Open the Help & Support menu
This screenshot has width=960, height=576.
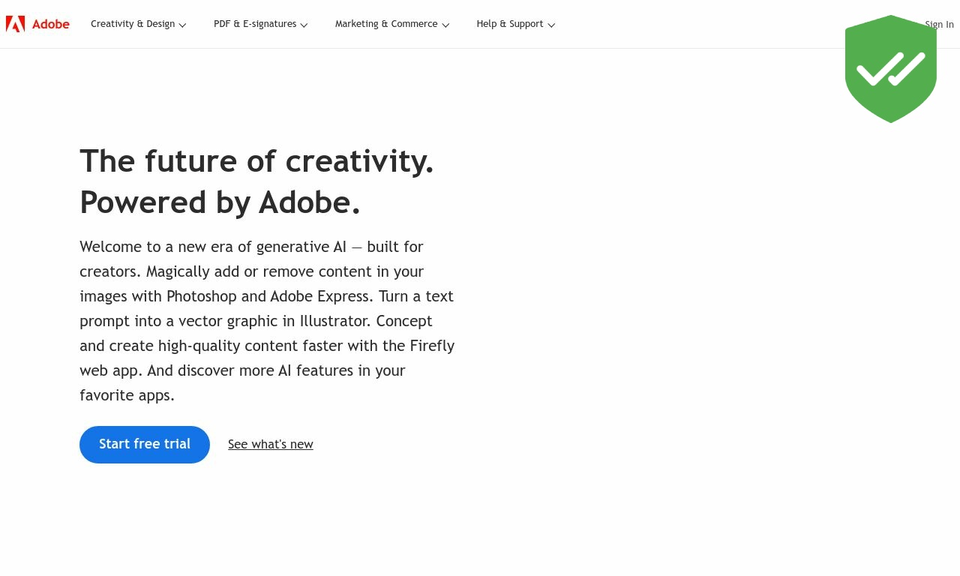point(510,24)
